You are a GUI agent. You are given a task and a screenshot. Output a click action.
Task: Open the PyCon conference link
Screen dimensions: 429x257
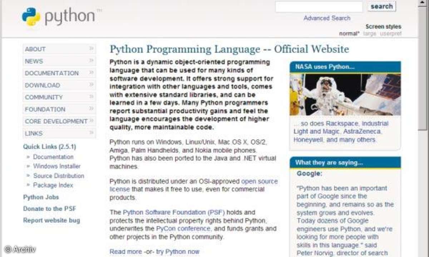pos(183,228)
